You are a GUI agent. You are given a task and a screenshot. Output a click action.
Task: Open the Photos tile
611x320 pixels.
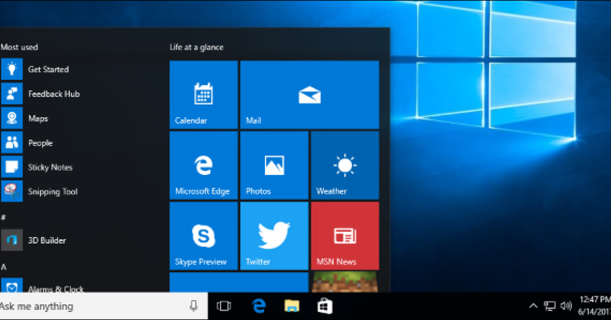pyautogui.click(x=274, y=165)
